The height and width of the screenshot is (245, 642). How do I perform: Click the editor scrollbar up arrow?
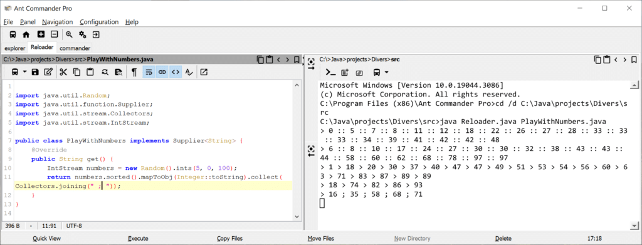pyautogui.click(x=297, y=85)
